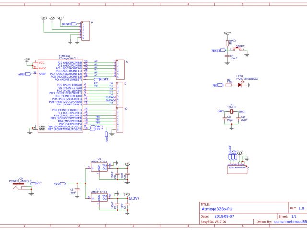Click the R1 10KΩ resistor
The width and height of the screenshot is (307, 230).
227,42
